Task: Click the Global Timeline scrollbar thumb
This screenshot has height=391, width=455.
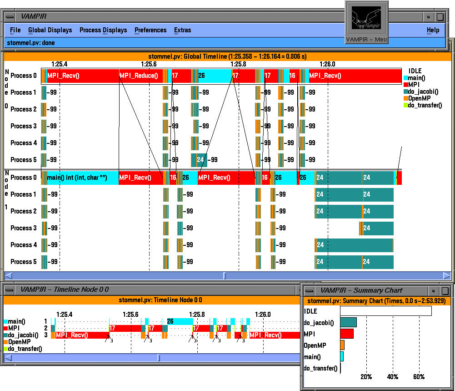Action: (224, 276)
